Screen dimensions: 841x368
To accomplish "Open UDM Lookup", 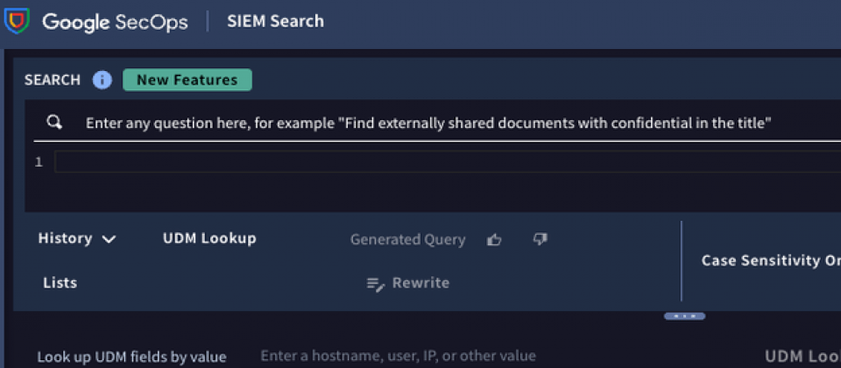I will 209,238.
